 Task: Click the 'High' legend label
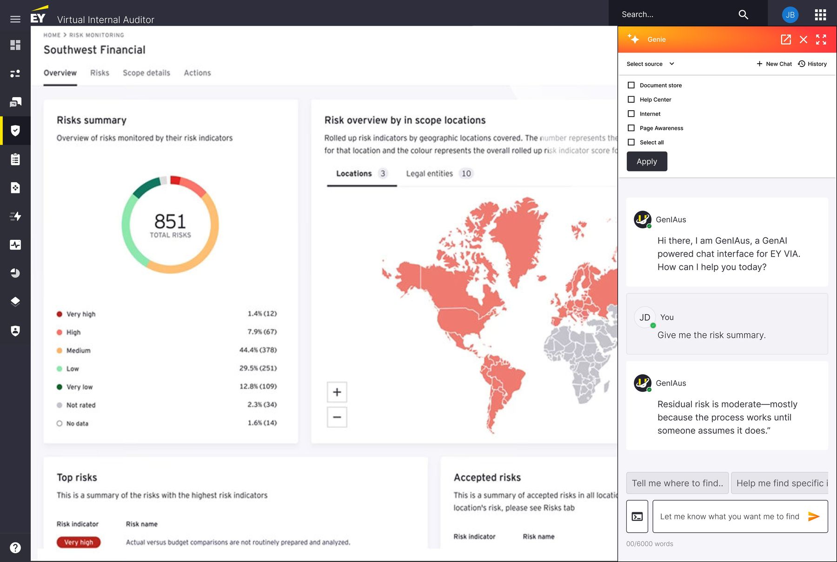(73, 332)
